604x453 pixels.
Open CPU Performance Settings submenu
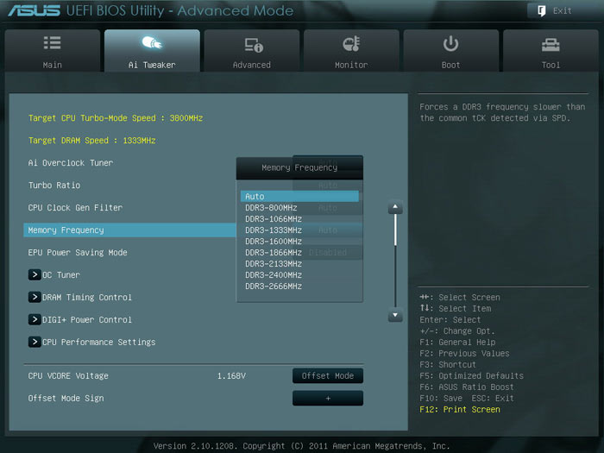(x=35, y=343)
